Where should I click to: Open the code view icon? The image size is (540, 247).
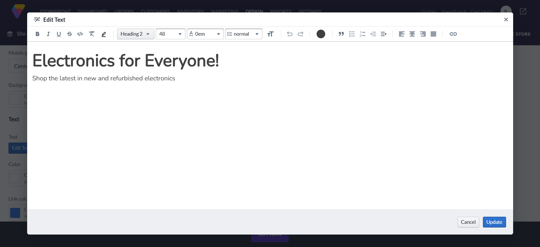coord(80,34)
